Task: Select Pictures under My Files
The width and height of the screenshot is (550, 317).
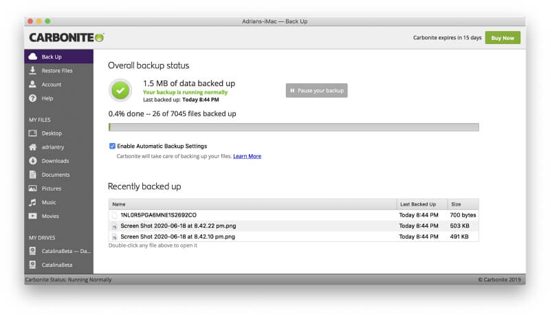Action: tap(59, 188)
